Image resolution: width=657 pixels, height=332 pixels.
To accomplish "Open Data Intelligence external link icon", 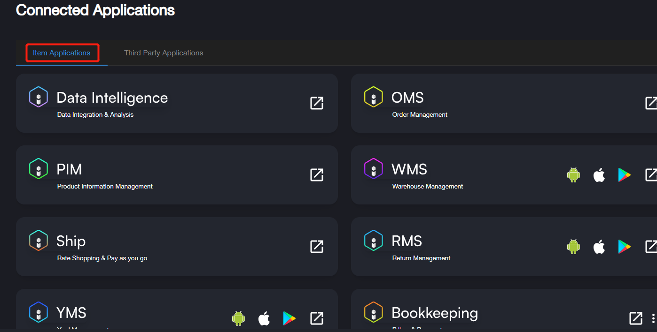I will (x=317, y=103).
